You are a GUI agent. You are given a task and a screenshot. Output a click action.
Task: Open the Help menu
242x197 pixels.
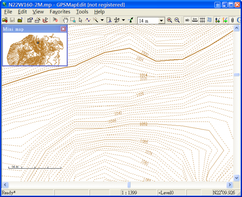tap(99, 12)
